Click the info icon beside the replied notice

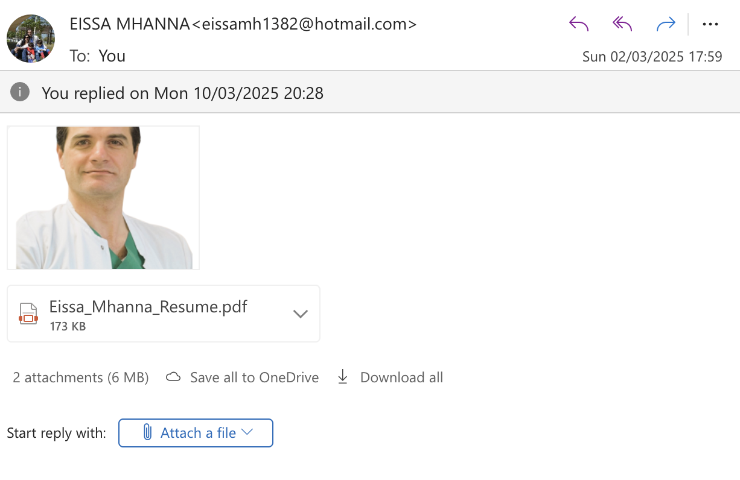(20, 92)
